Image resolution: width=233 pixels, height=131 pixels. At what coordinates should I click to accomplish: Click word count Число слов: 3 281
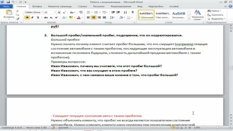36,128
